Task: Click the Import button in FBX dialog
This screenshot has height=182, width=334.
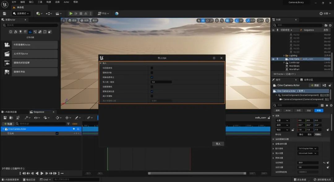Action: [x=218, y=144]
